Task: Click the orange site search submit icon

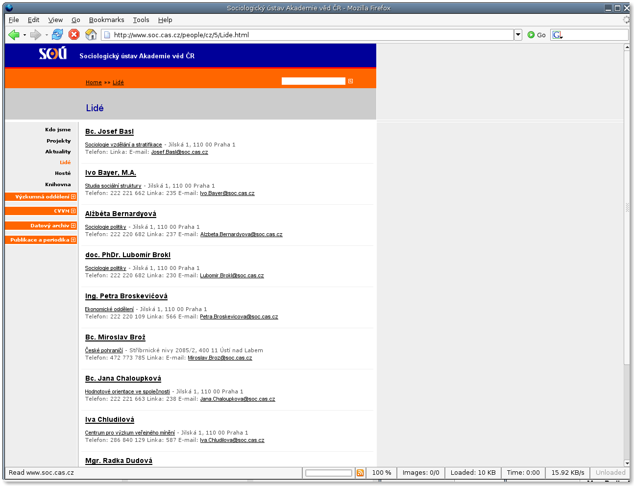Action: (350, 81)
